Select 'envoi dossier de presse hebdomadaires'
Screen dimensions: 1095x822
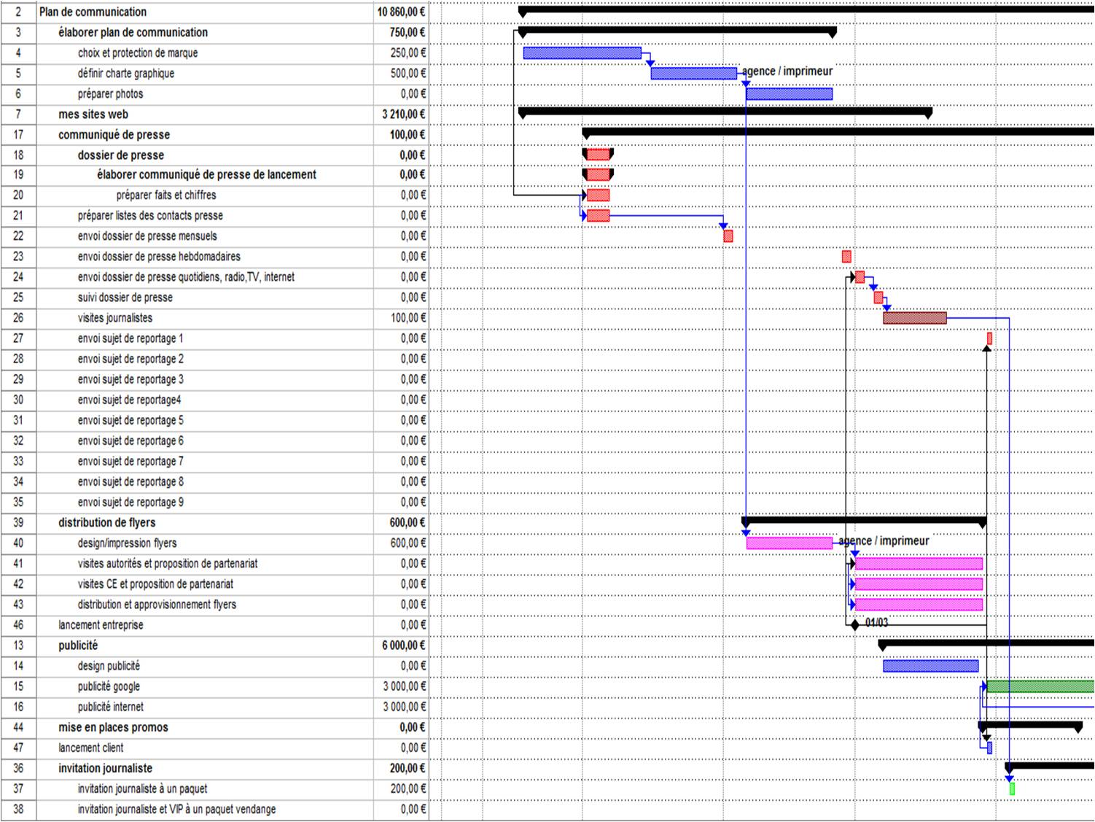point(159,256)
